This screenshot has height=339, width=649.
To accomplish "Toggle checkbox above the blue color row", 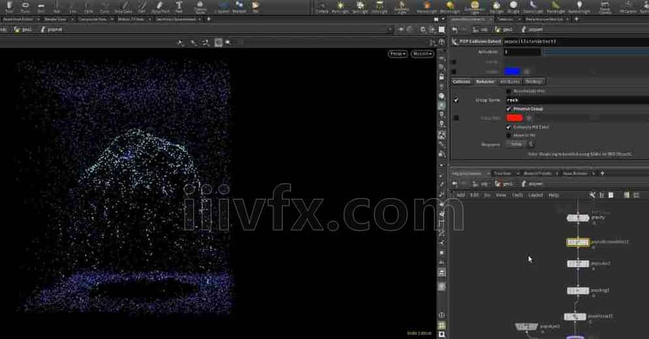I will pos(453,62).
